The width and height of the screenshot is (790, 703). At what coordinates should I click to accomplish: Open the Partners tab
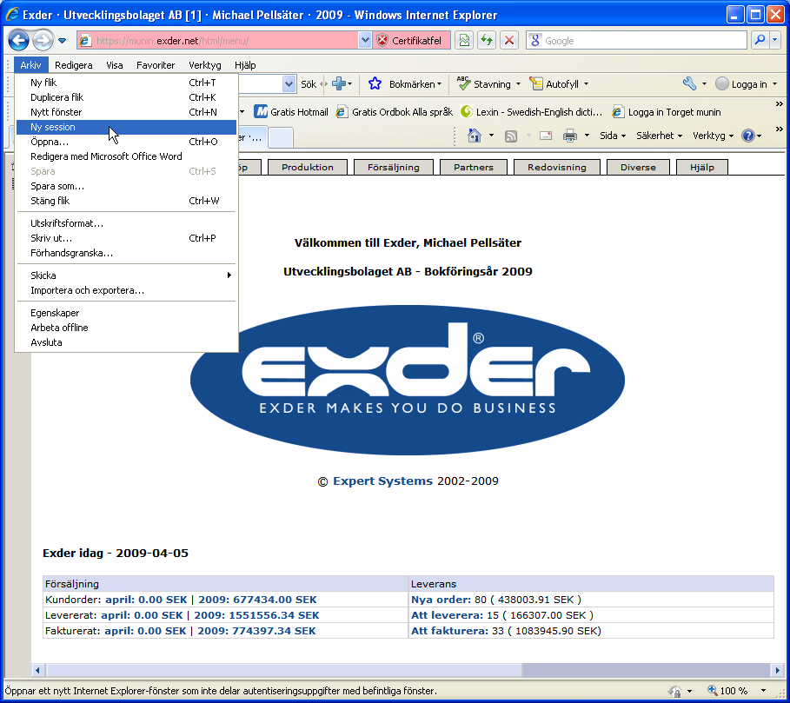tap(474, 167)
